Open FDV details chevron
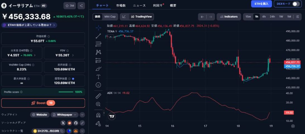This screenshot has width=305, height=134. pos(73,55)
